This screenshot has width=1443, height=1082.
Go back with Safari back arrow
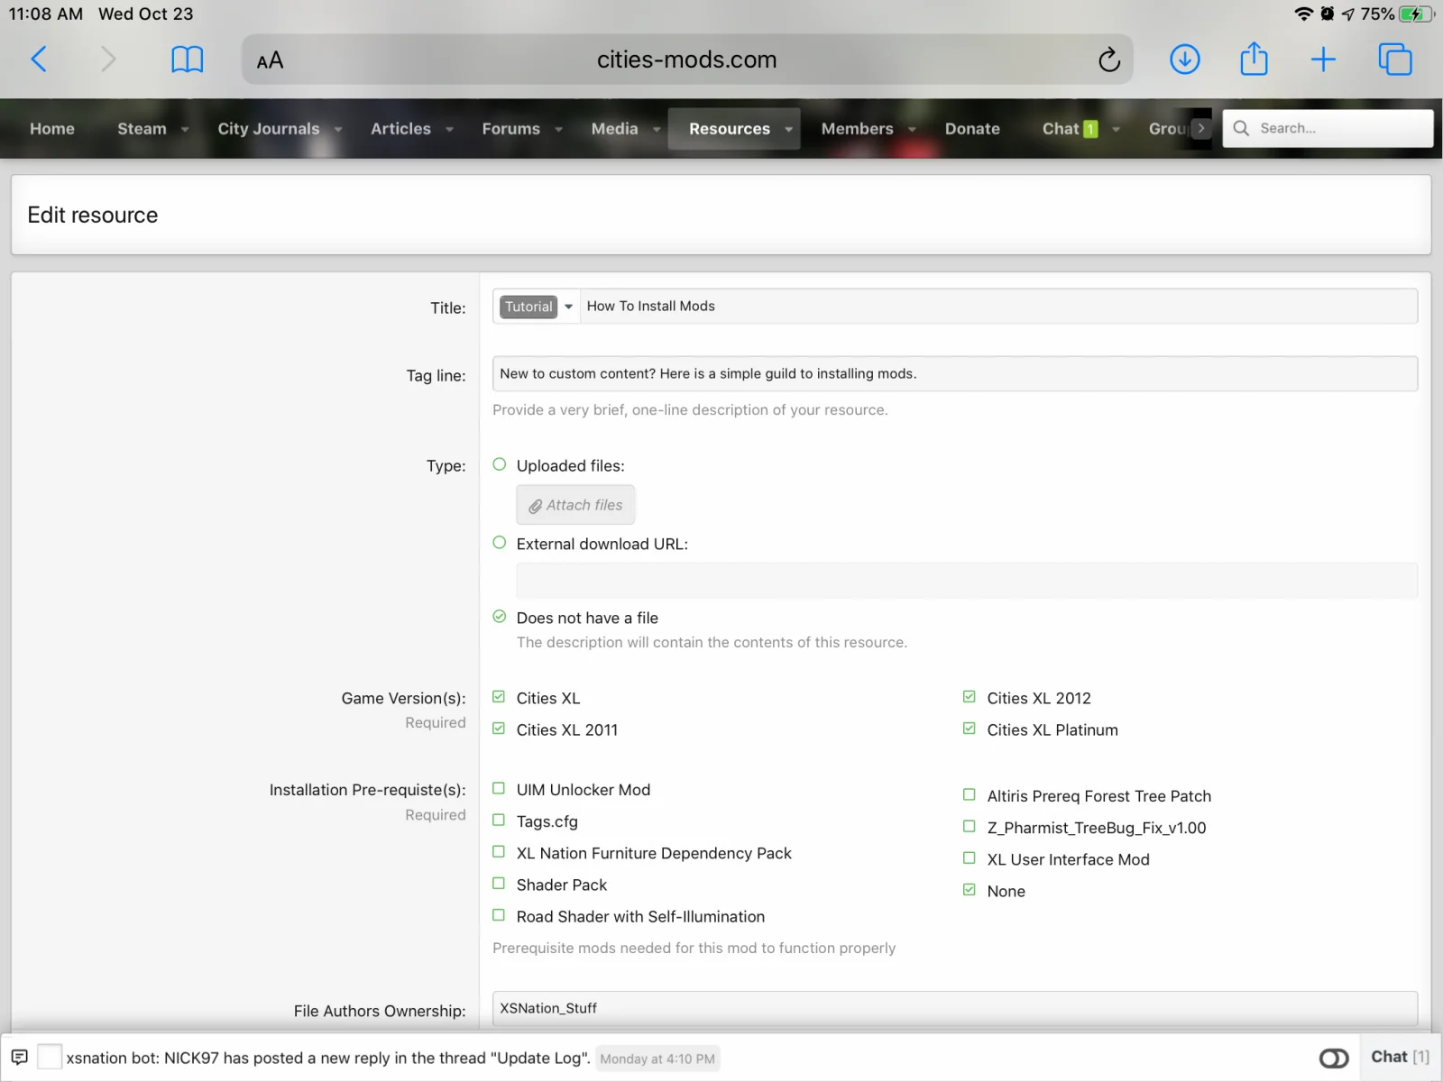tap(39, 60)
